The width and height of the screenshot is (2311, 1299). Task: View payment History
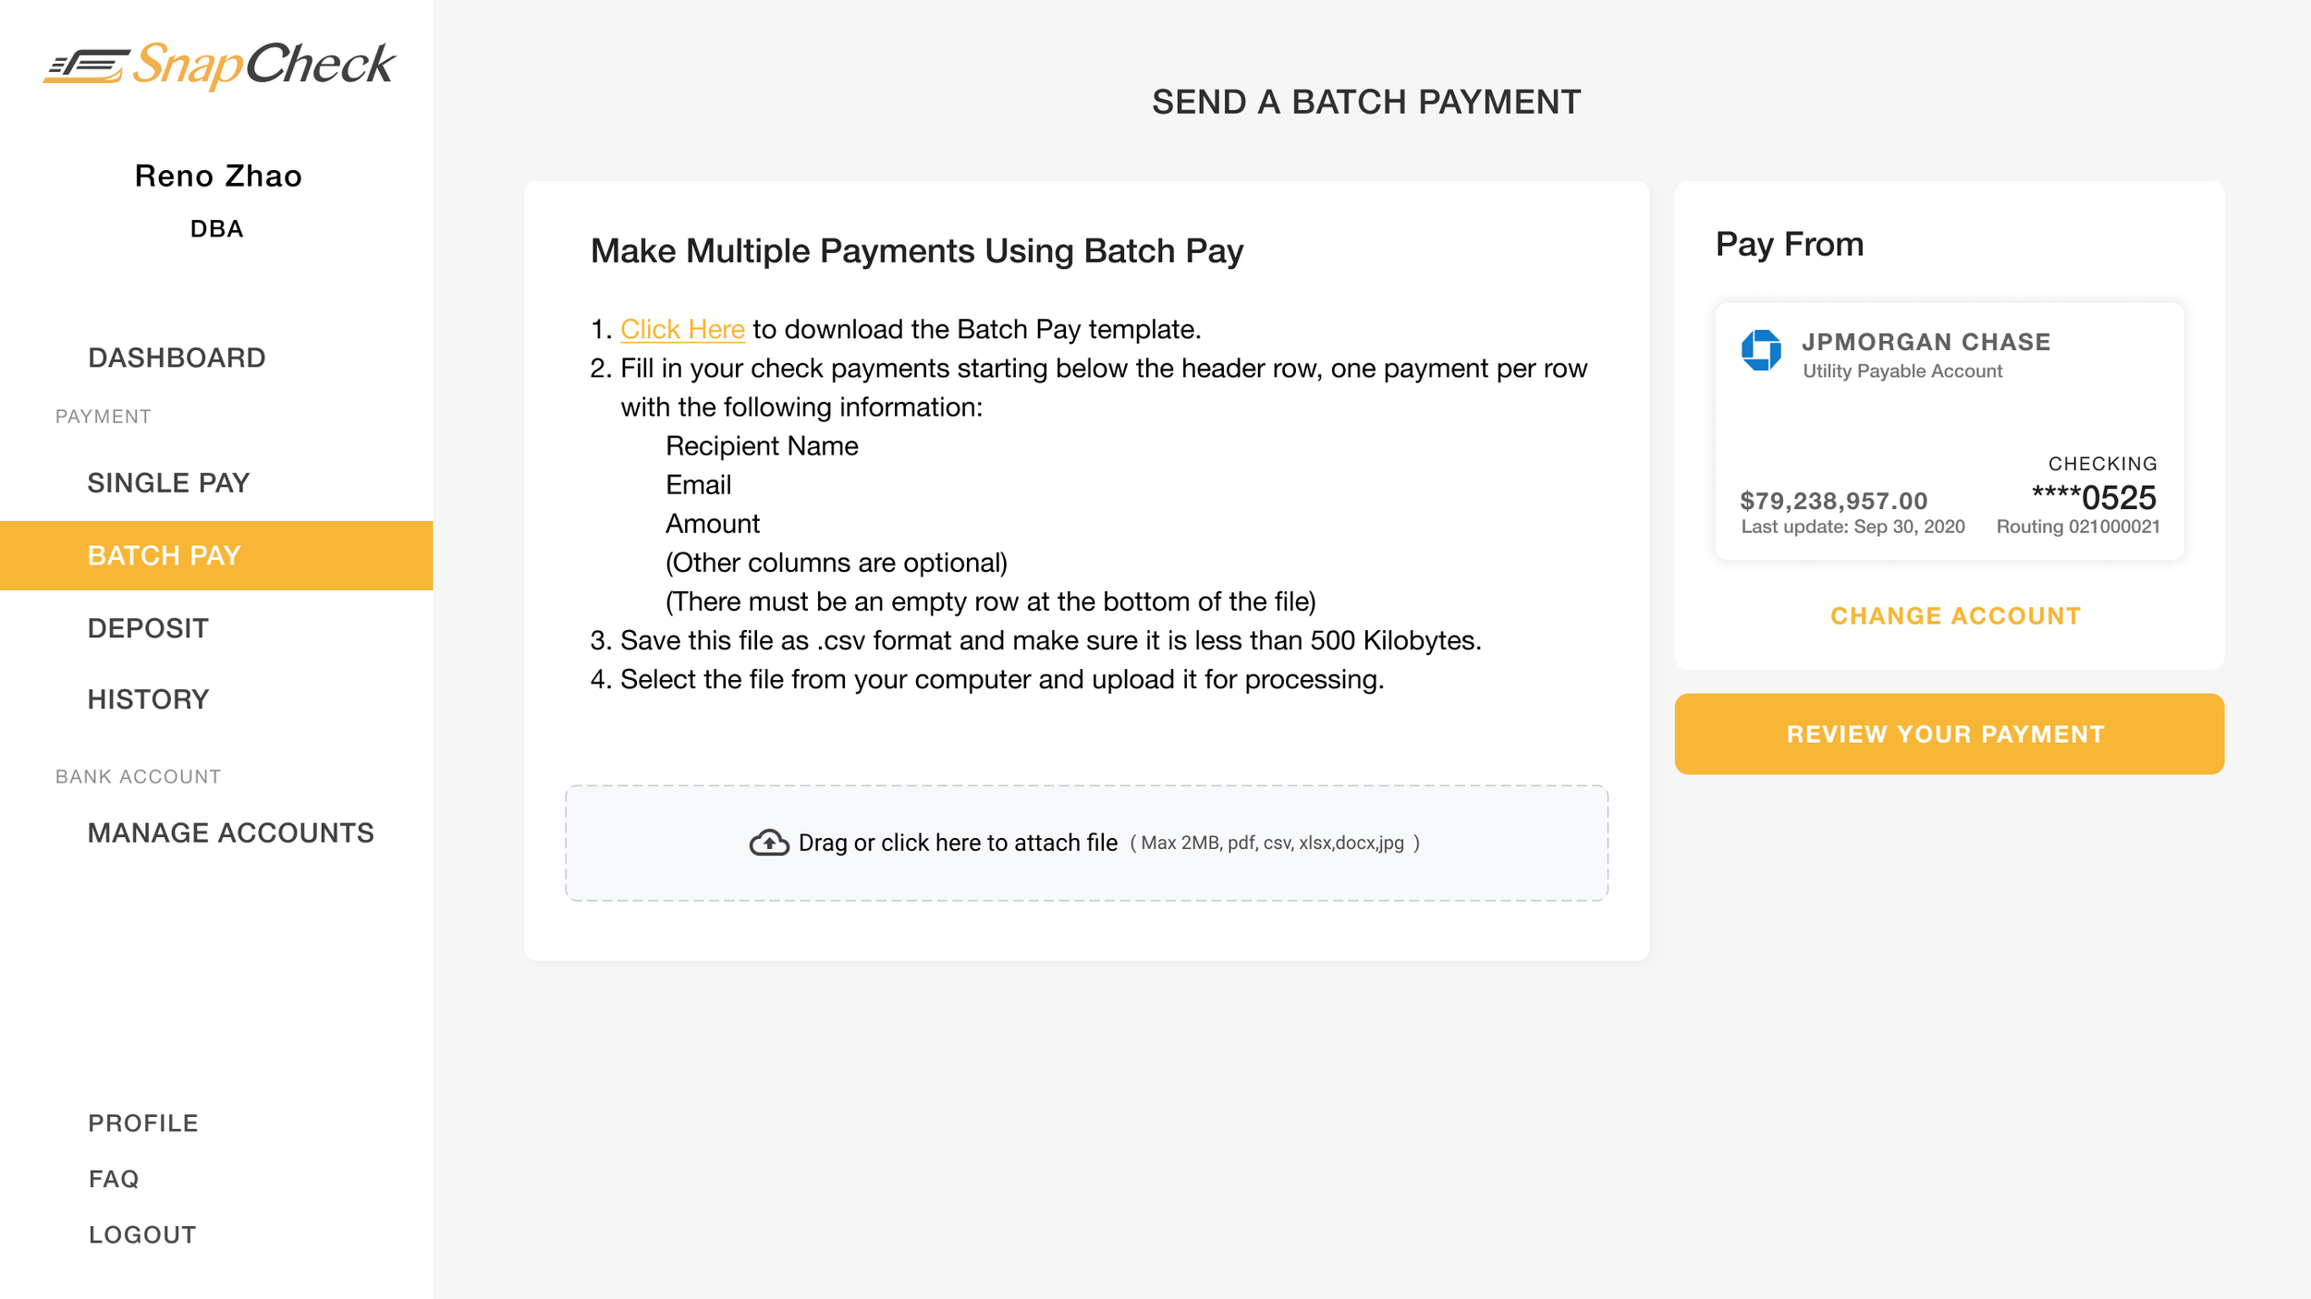(148, 699)
